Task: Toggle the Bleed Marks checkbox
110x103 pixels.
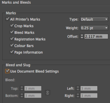Action: pos(12,32)
